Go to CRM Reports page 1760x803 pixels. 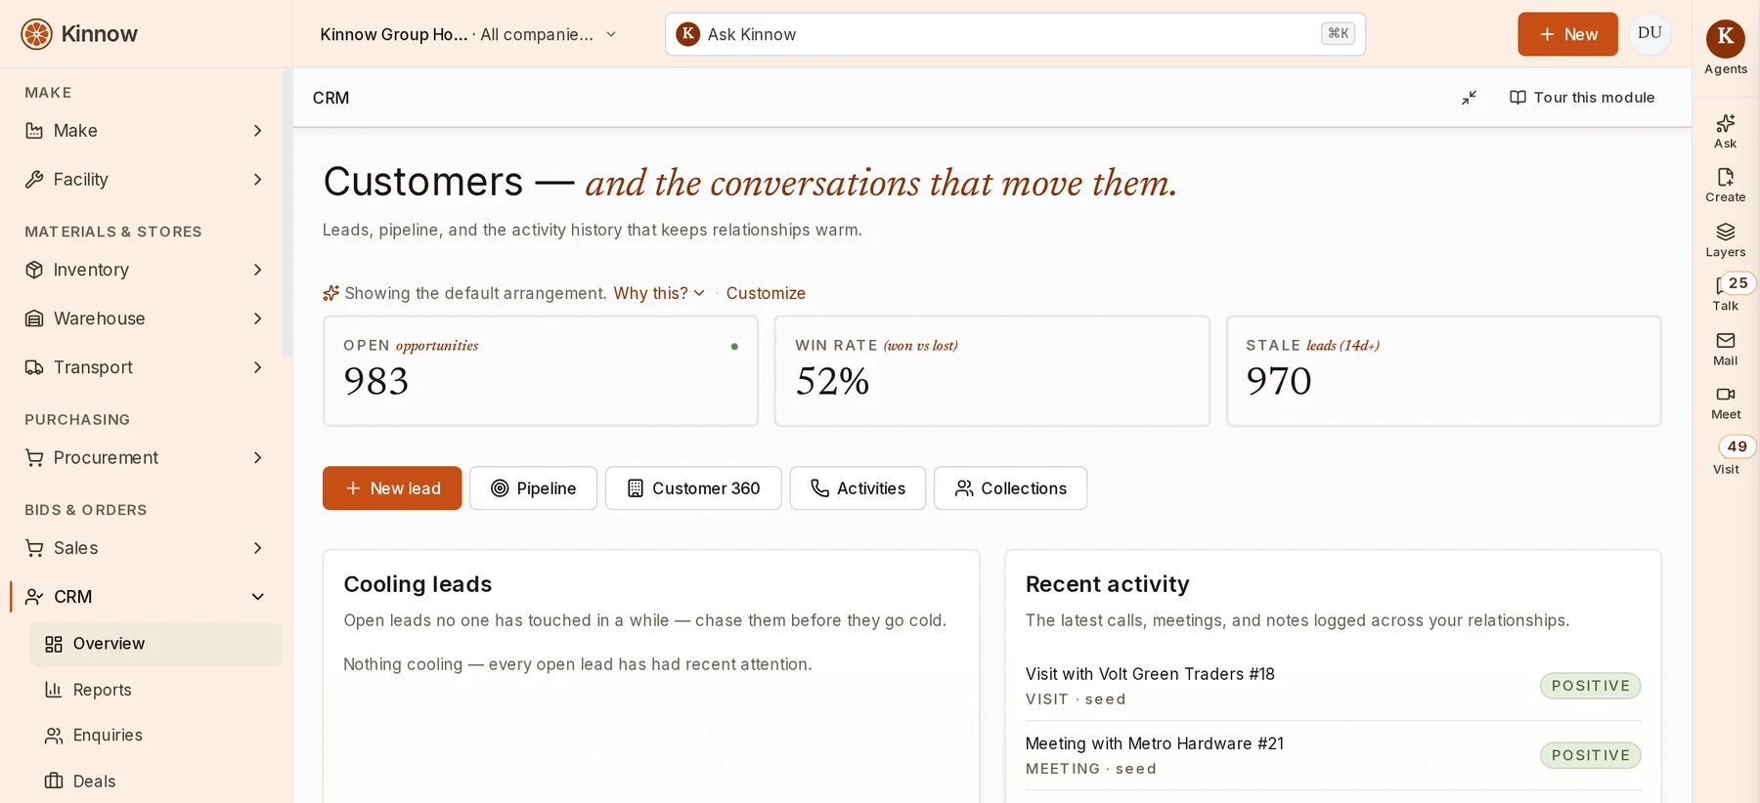tap(102, 690)
